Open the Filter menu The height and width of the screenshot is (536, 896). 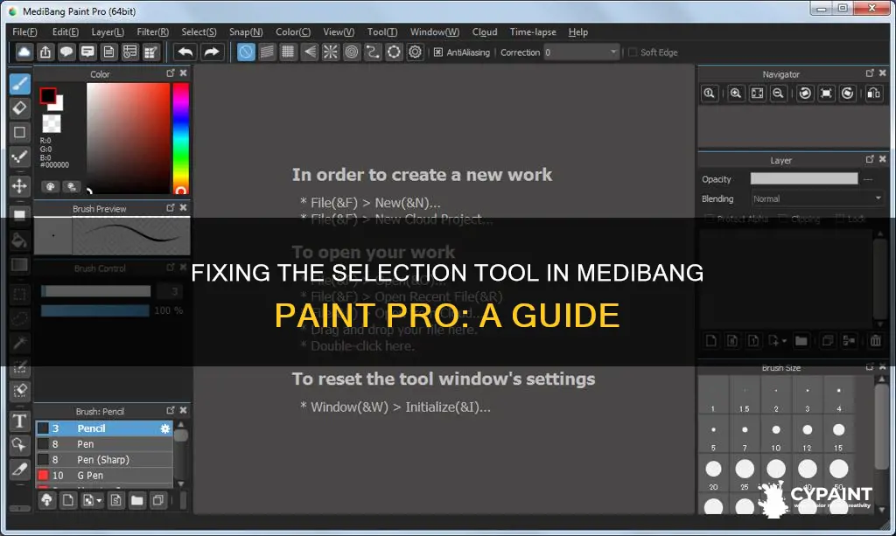coord(152,32)
